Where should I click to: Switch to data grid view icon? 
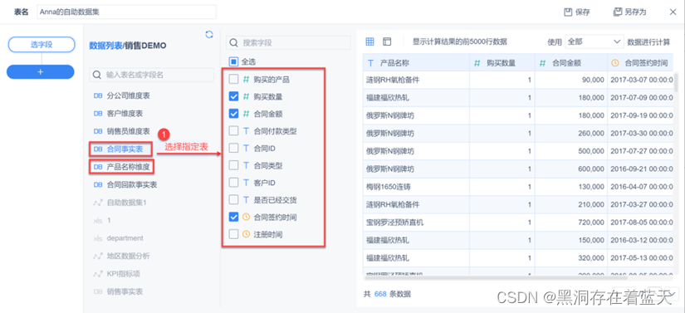(x=369, y=42)
